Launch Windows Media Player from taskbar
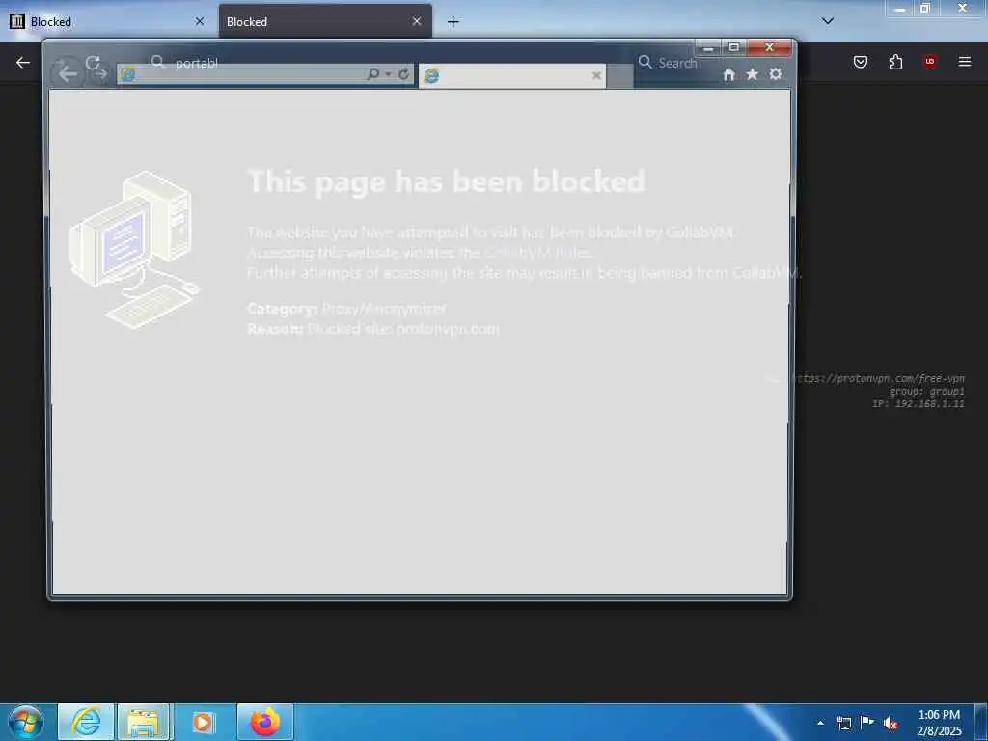The height and width of the screenshot is (741, 988). [x=203, y=722]
